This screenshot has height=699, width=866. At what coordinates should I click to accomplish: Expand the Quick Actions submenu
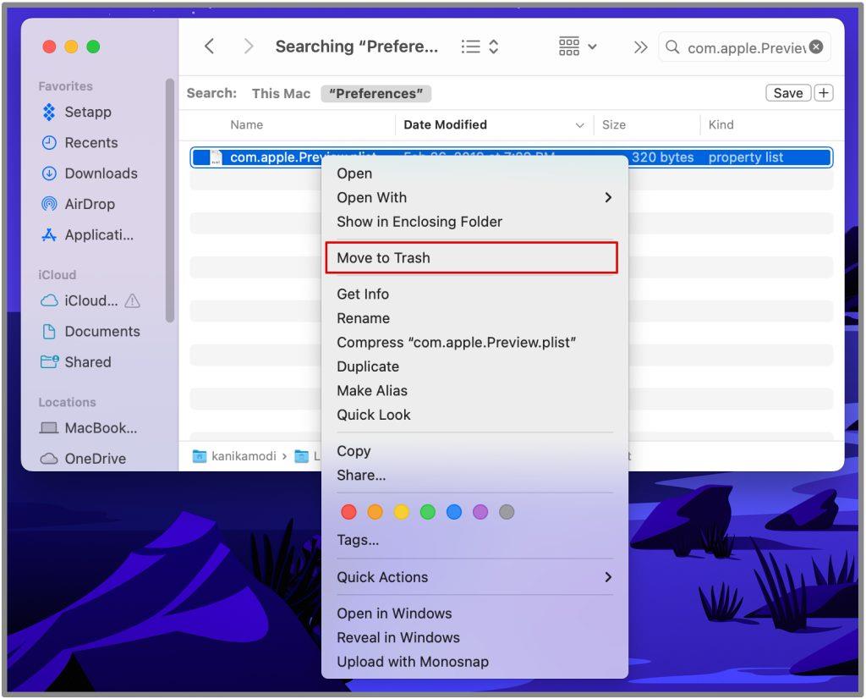pos(474,577)
